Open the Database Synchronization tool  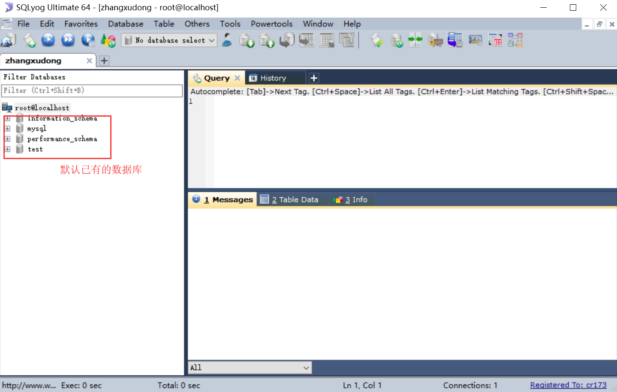(396, 40)
